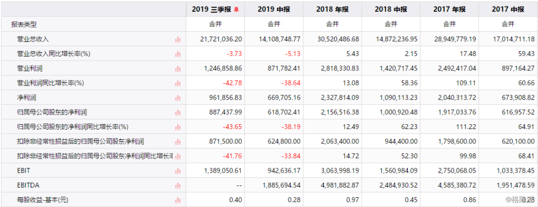Click value 30,520,486.68
Screen dimensions: 538x207
[338, 39]
